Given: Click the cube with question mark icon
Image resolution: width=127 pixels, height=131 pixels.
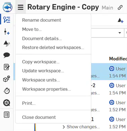Looking at the screenshot, I should [7, 79].
